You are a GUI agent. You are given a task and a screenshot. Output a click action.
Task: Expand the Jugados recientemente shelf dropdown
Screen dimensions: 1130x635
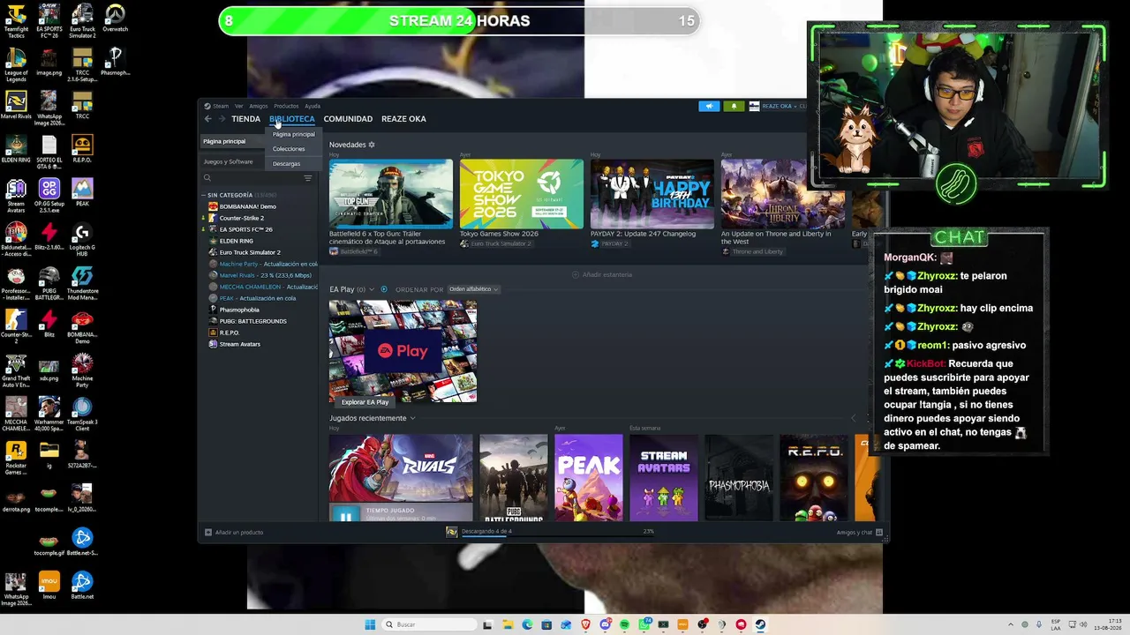coord(412,418)
